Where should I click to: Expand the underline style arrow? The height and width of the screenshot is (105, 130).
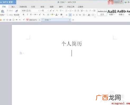pos(33,14)
